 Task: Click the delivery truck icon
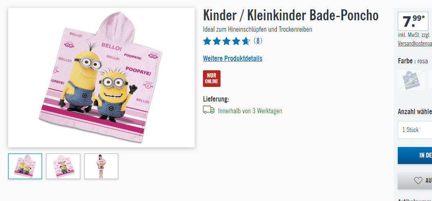209,110
